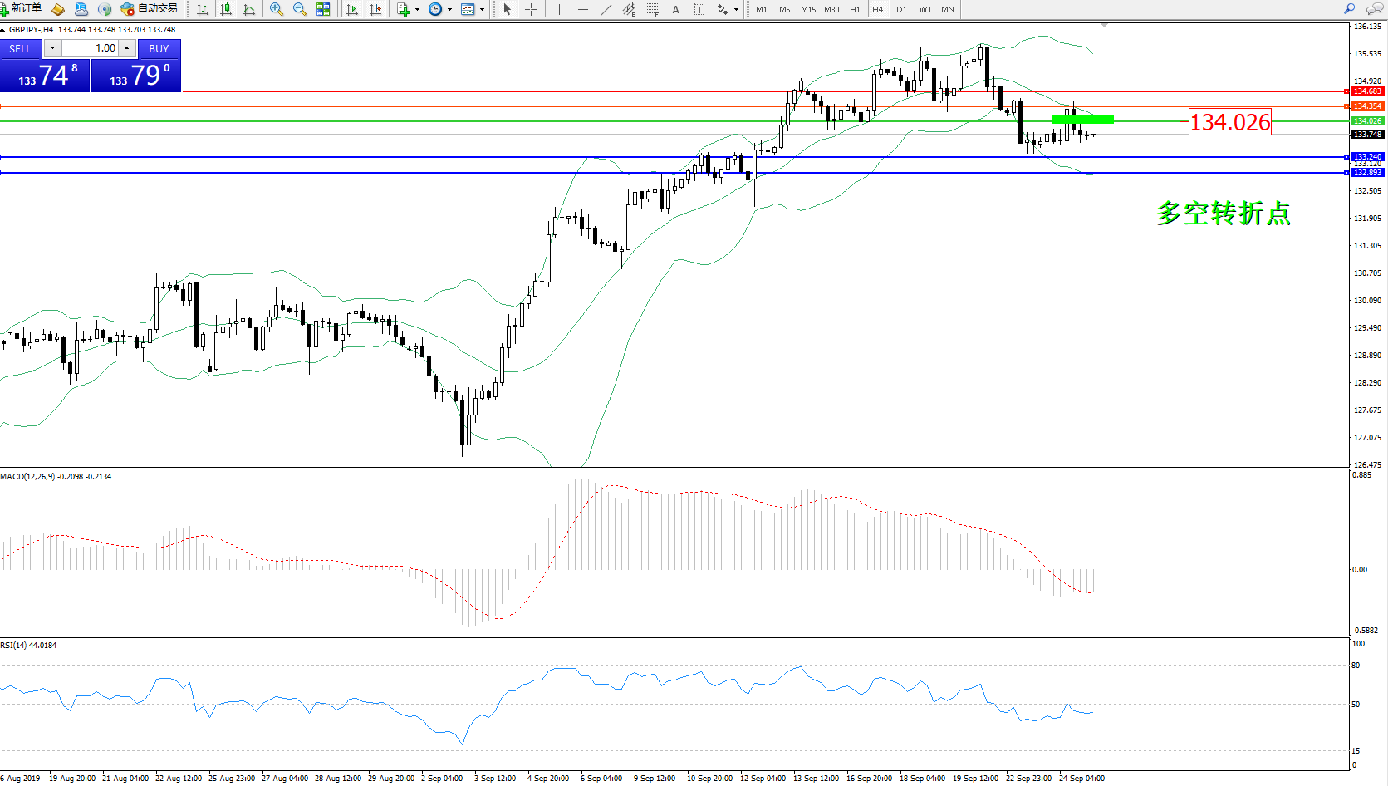This screenshot has width=1388, height=786.
Task: Toggle the chart auto scroll button
Action: [352, 9]
